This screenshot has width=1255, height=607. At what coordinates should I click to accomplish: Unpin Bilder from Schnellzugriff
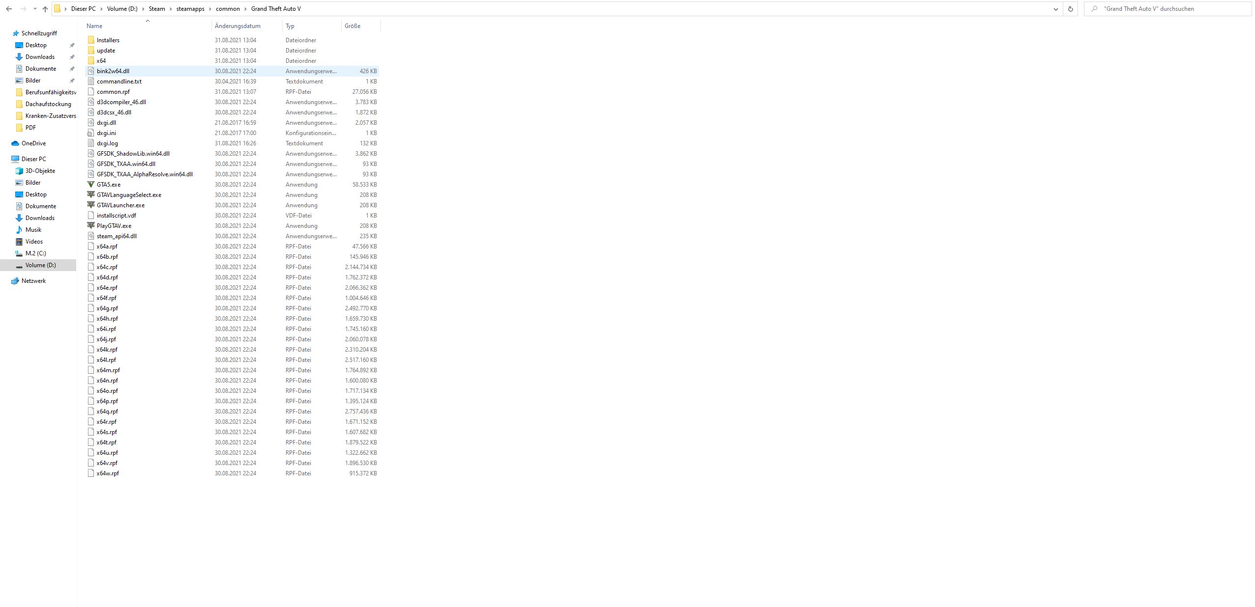72,80
